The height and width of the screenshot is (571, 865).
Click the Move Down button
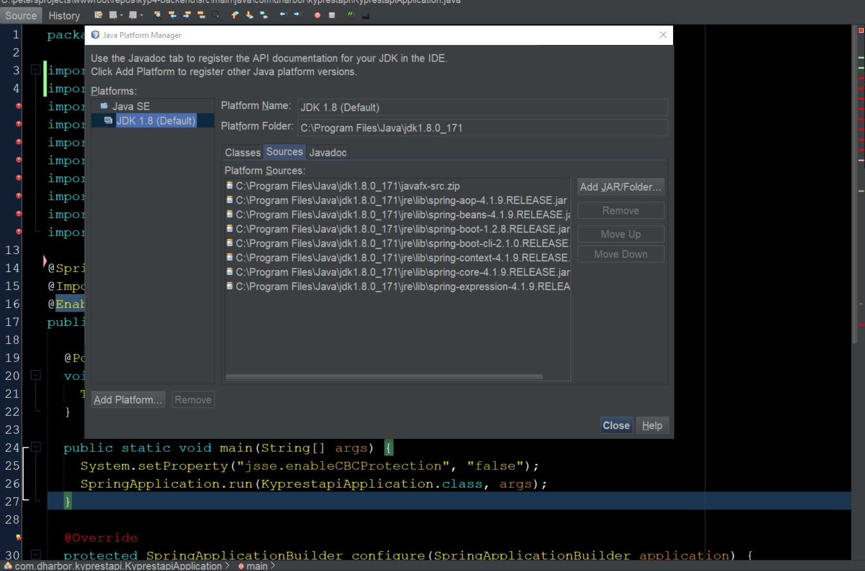pyautogui.click(x=620, y=254)
